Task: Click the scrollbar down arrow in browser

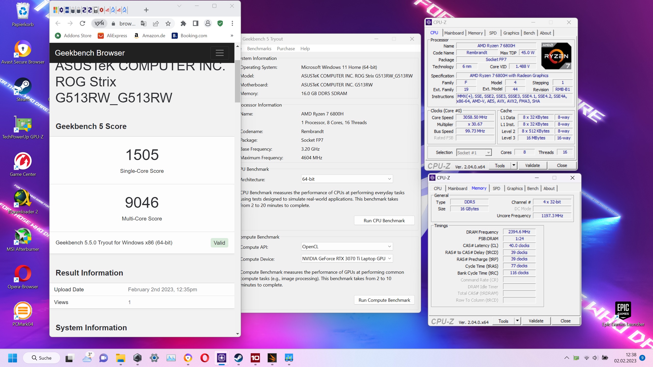Action: click(x=237, y=334)
